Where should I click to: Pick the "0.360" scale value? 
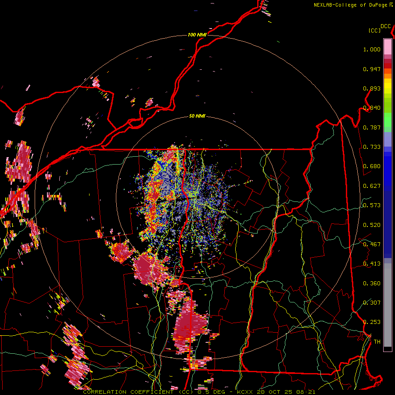372,284
